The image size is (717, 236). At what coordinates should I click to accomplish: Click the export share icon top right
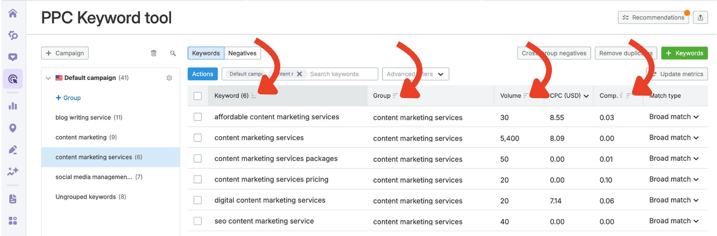pyautogui.click(x=700, y=17)
